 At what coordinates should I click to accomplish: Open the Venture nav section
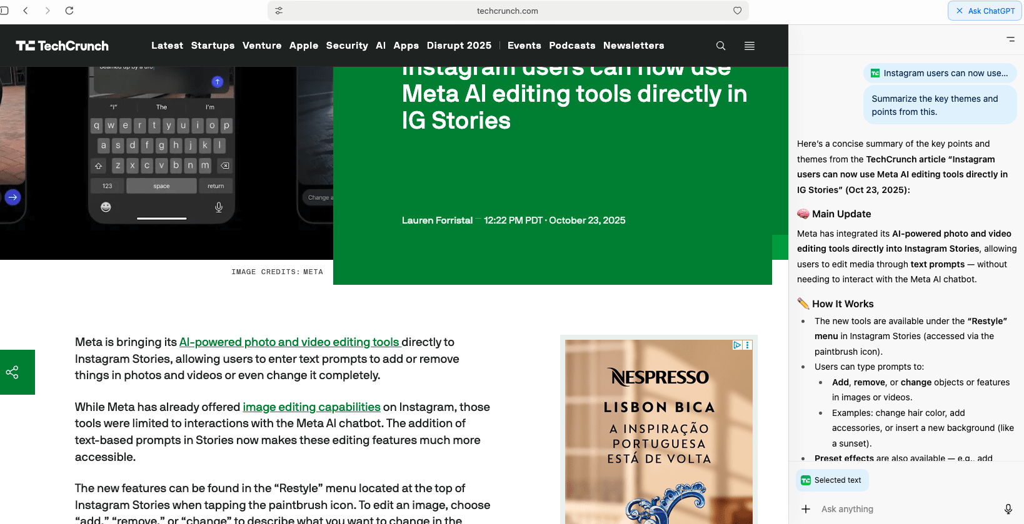[262, 46]
